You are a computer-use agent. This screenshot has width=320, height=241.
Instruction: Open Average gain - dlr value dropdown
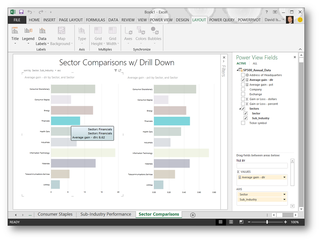pos(284,177)
